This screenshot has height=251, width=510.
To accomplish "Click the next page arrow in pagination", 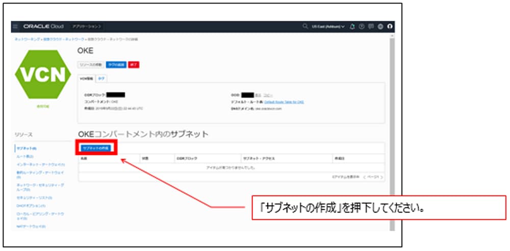I will pyautogui.click(x=381, y=177).
